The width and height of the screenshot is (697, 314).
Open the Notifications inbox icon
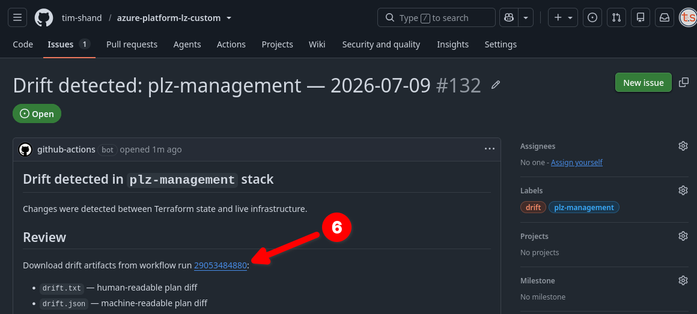click(665, 18)
